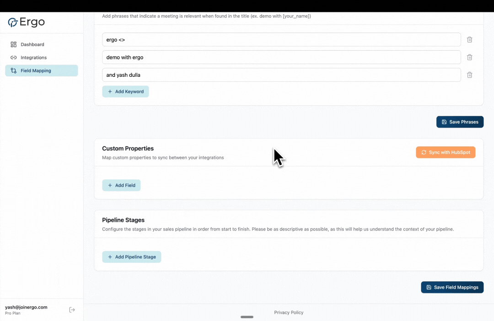Viewport: 494px width, 321px height.
Task: Go to Integrations in the sidebar
Action: [33, 58]
